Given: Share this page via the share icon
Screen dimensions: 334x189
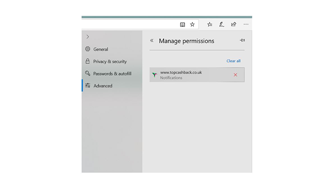Looking at the screenshot, I should (234, 24).
